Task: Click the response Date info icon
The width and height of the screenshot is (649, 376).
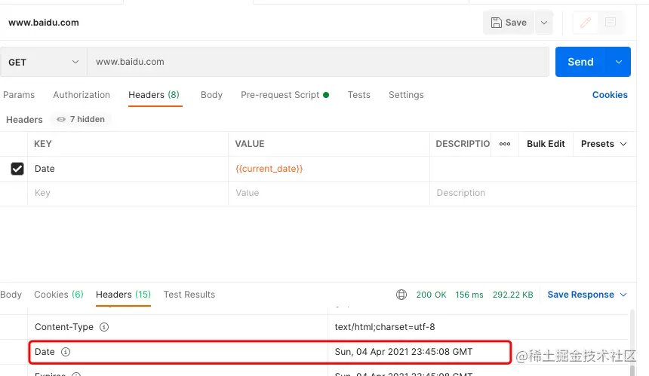Action: point(66,352)
